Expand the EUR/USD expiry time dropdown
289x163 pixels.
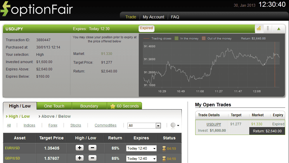[x=141, y=148]
